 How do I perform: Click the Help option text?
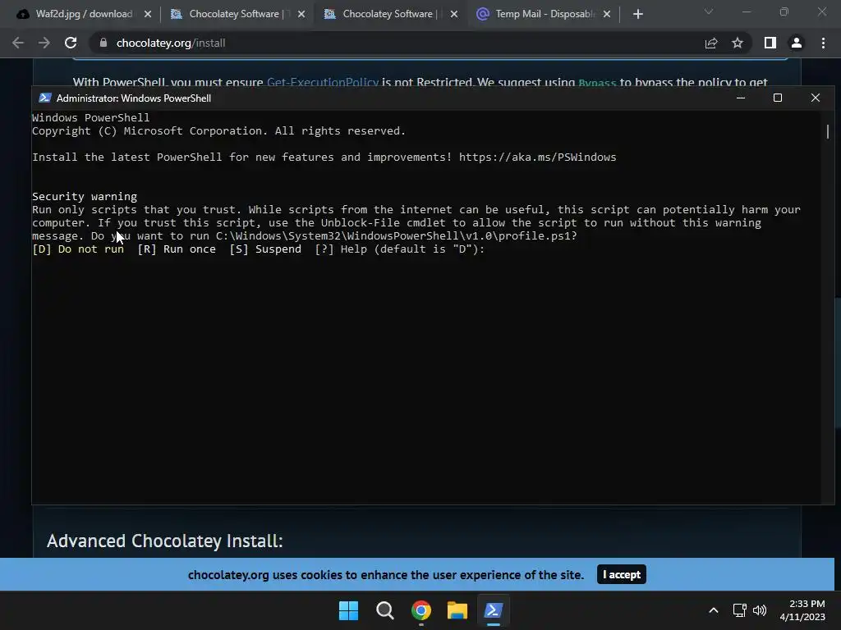(x=341, y=249)
